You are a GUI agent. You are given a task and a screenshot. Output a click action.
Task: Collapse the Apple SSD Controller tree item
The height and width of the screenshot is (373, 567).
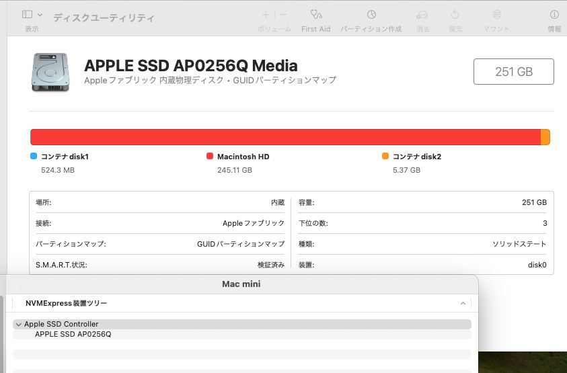pos(18,324)
